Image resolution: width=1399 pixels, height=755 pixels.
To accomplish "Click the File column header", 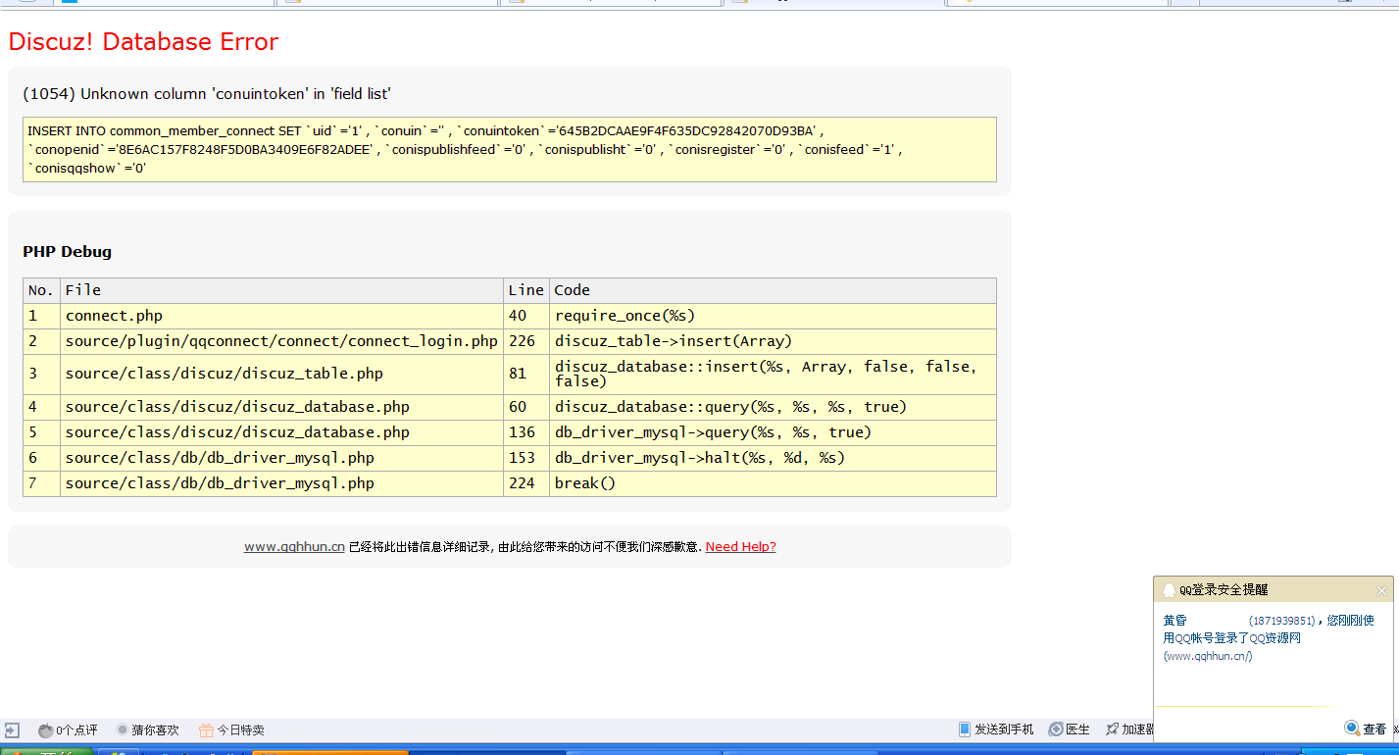I will pos(83,290).
